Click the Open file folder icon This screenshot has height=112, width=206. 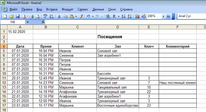(11, 16)
